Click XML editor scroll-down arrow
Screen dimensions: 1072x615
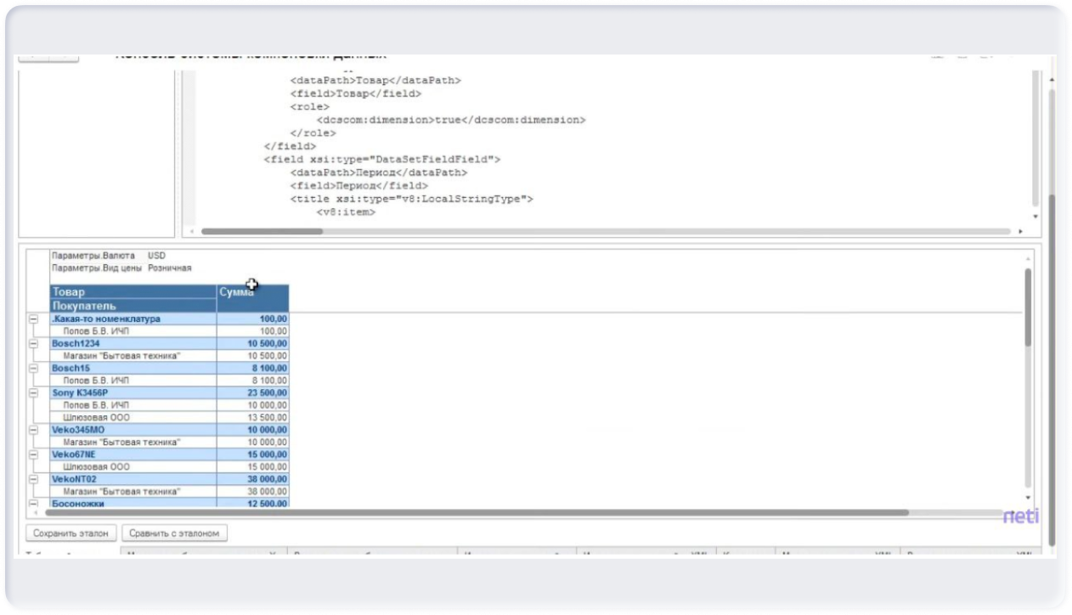click(1035, 216)
